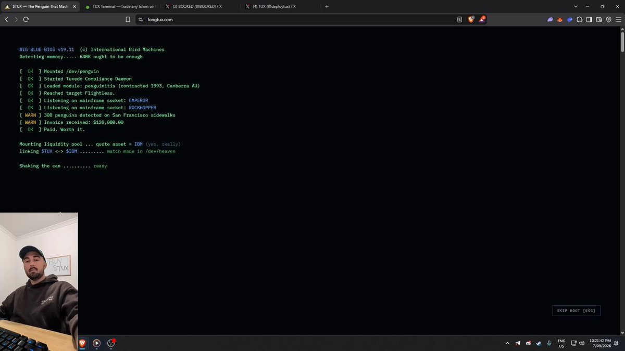Open the clock showing 10:21:42 PM
The height and width of the screenshot is (351, 625).
point(601,343)
